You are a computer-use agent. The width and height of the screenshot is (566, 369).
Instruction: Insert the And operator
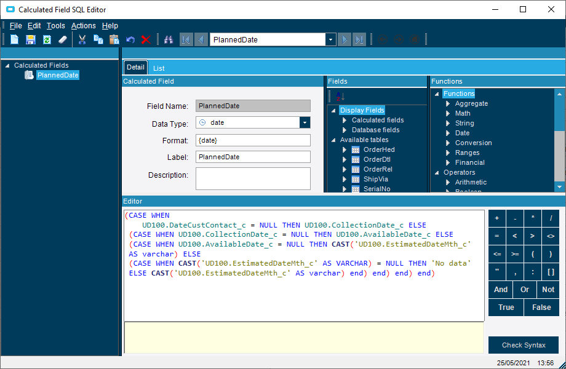click(500, 290)
